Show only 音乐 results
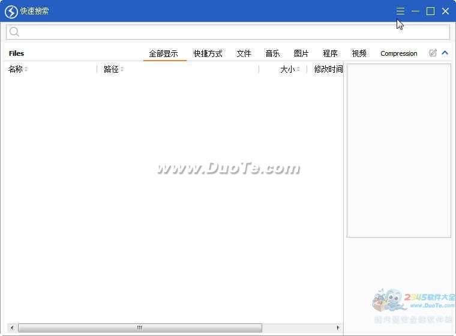The image size is (456, 336). pos(272,53)
